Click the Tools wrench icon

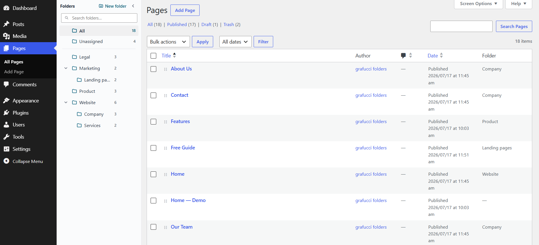[x=6, y=137]
